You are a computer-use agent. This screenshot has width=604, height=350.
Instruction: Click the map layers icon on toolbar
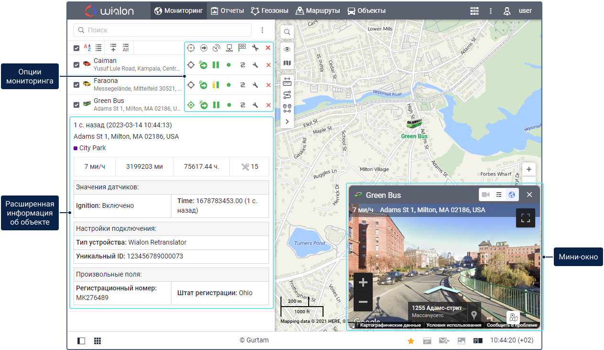[287, 63]
